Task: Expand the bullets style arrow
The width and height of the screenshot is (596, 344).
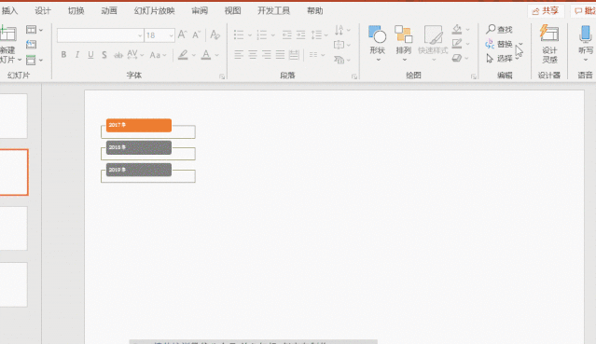Action: 250,35
